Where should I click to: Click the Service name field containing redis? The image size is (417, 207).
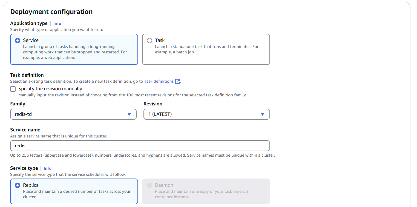click(x=140, y=146)
